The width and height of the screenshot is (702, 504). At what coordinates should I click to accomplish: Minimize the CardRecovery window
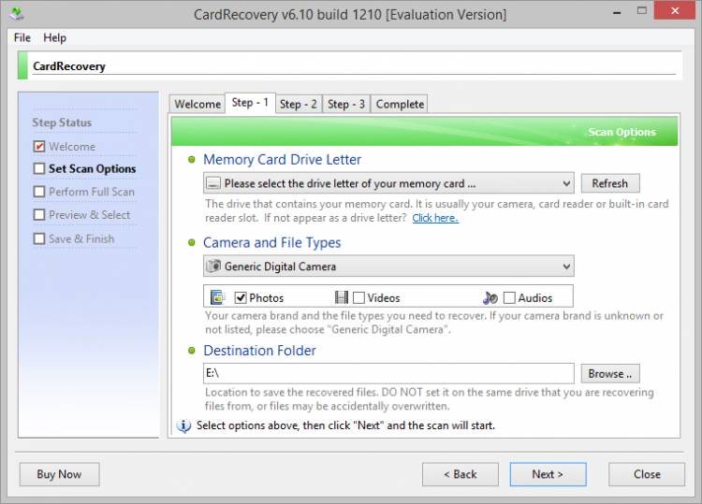[617, 12]
